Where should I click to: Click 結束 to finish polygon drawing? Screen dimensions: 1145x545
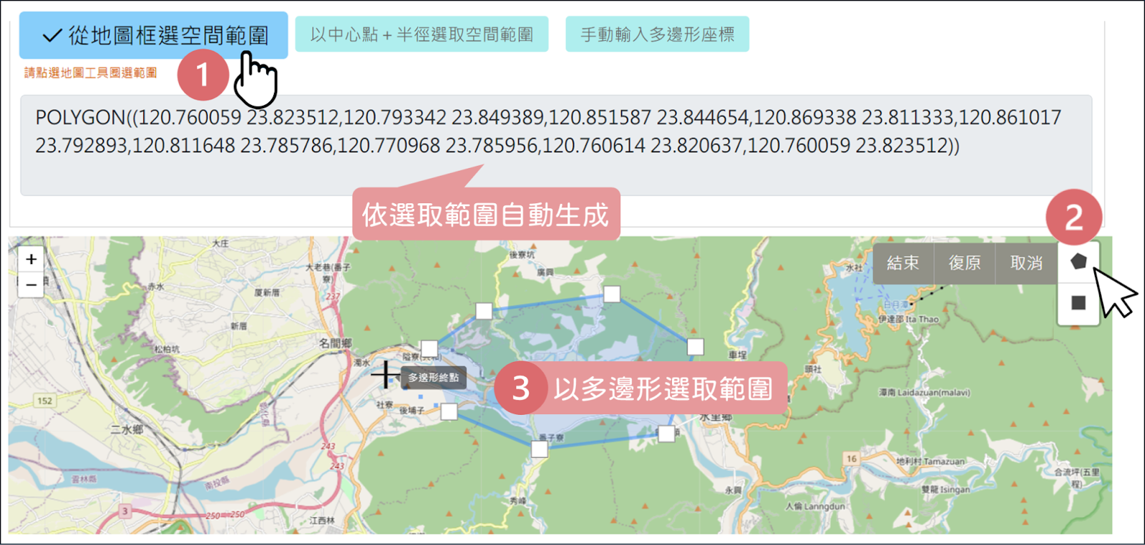903,263
